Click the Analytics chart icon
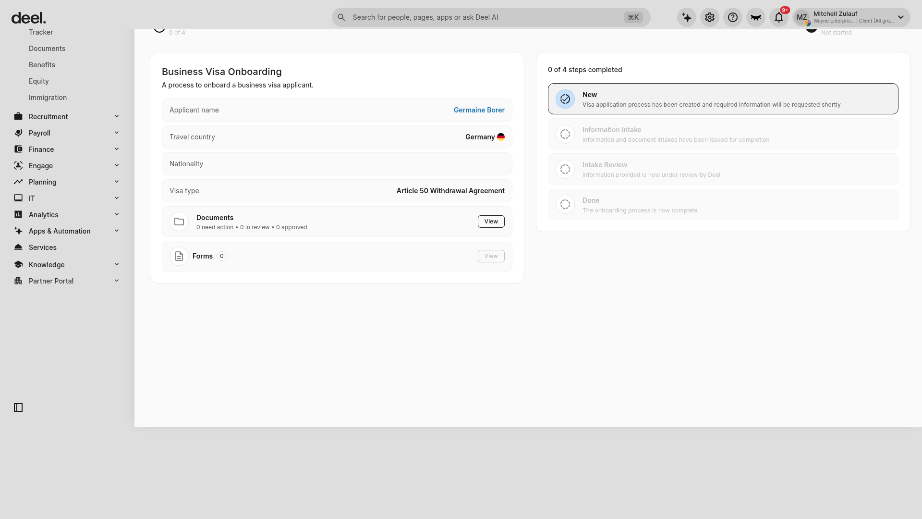This screenshot has width=922, height=519. click(x=18, y=214)
